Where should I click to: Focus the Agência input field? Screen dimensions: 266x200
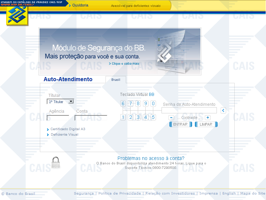[x=58, y=118]
